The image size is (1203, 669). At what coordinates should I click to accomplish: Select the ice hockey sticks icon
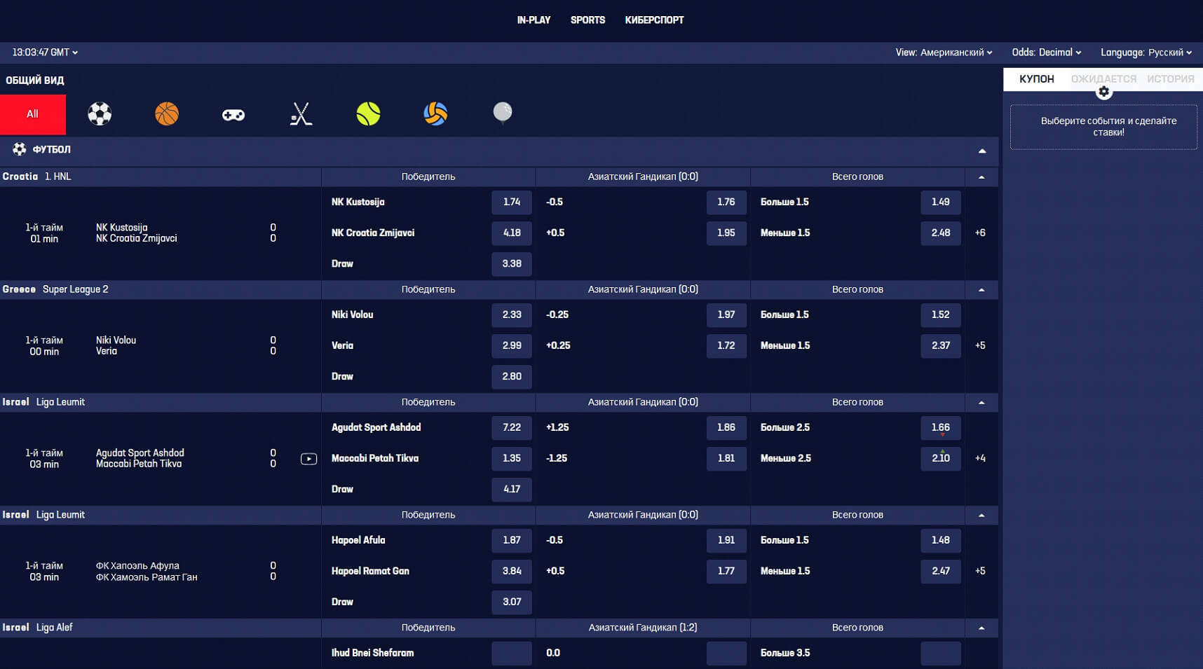click(x=301, y=113)
